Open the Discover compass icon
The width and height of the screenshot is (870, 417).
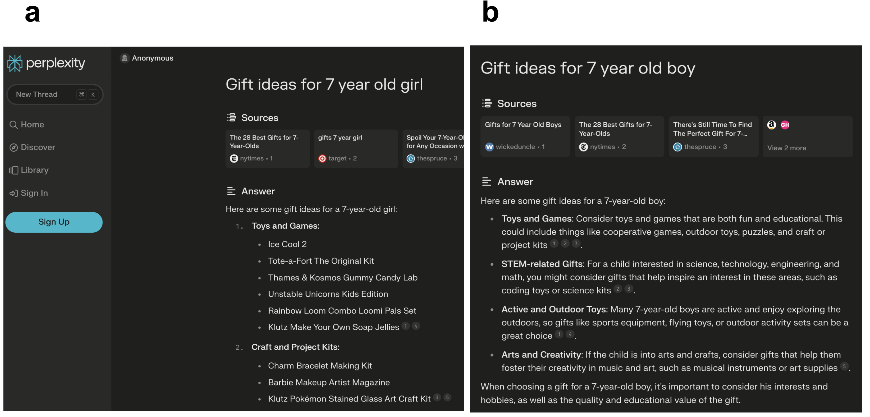click(13, 147)
